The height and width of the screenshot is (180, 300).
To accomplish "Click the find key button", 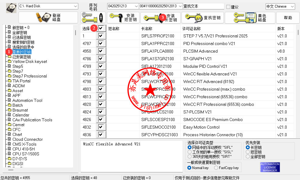I will click(x=203, y=18).
